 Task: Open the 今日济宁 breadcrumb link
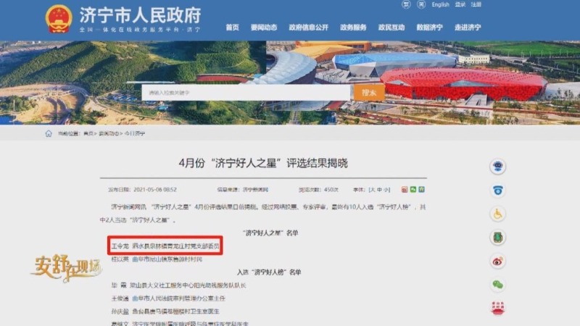point(135,133)
